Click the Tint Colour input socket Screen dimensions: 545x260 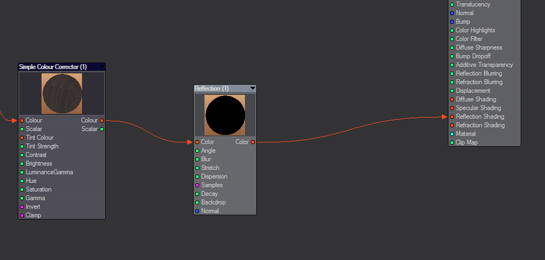[x=22, y=138]
